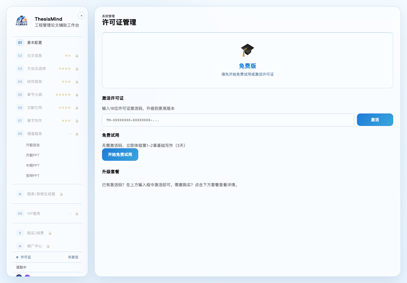Click the 读取中 status text

[x=21, y=267]
